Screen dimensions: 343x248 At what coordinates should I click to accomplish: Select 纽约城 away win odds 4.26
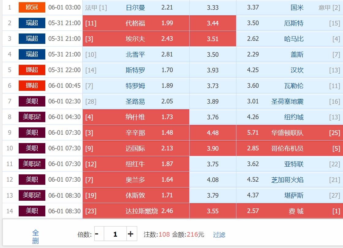coord(290,117)
